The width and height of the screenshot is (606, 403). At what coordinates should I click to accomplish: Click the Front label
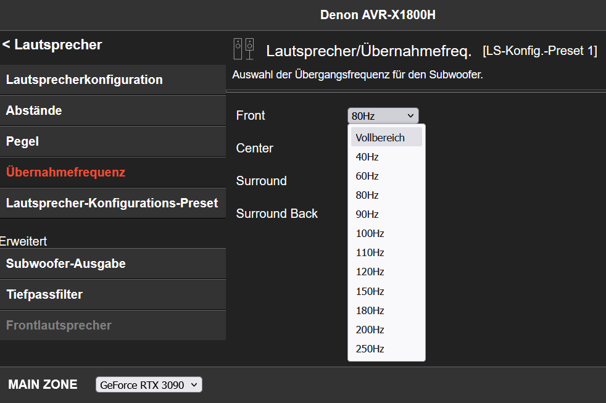(x=251, y=115)
